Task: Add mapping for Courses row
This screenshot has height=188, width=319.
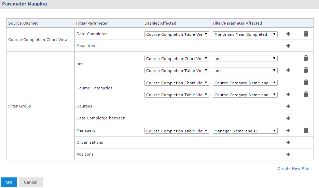Action: click(x=288, y=106)
